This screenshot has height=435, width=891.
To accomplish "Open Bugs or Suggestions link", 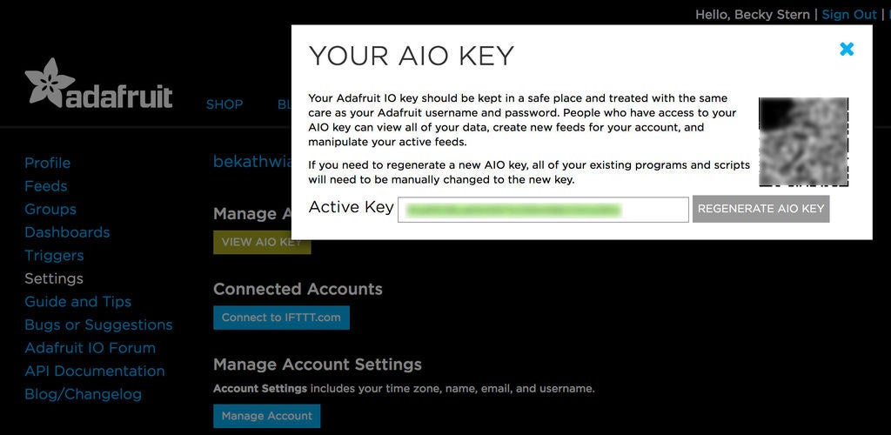I will 98,325.
